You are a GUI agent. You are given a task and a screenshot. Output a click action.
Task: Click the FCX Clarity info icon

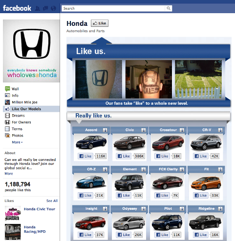pyautogui.click(x=182, y=169)
